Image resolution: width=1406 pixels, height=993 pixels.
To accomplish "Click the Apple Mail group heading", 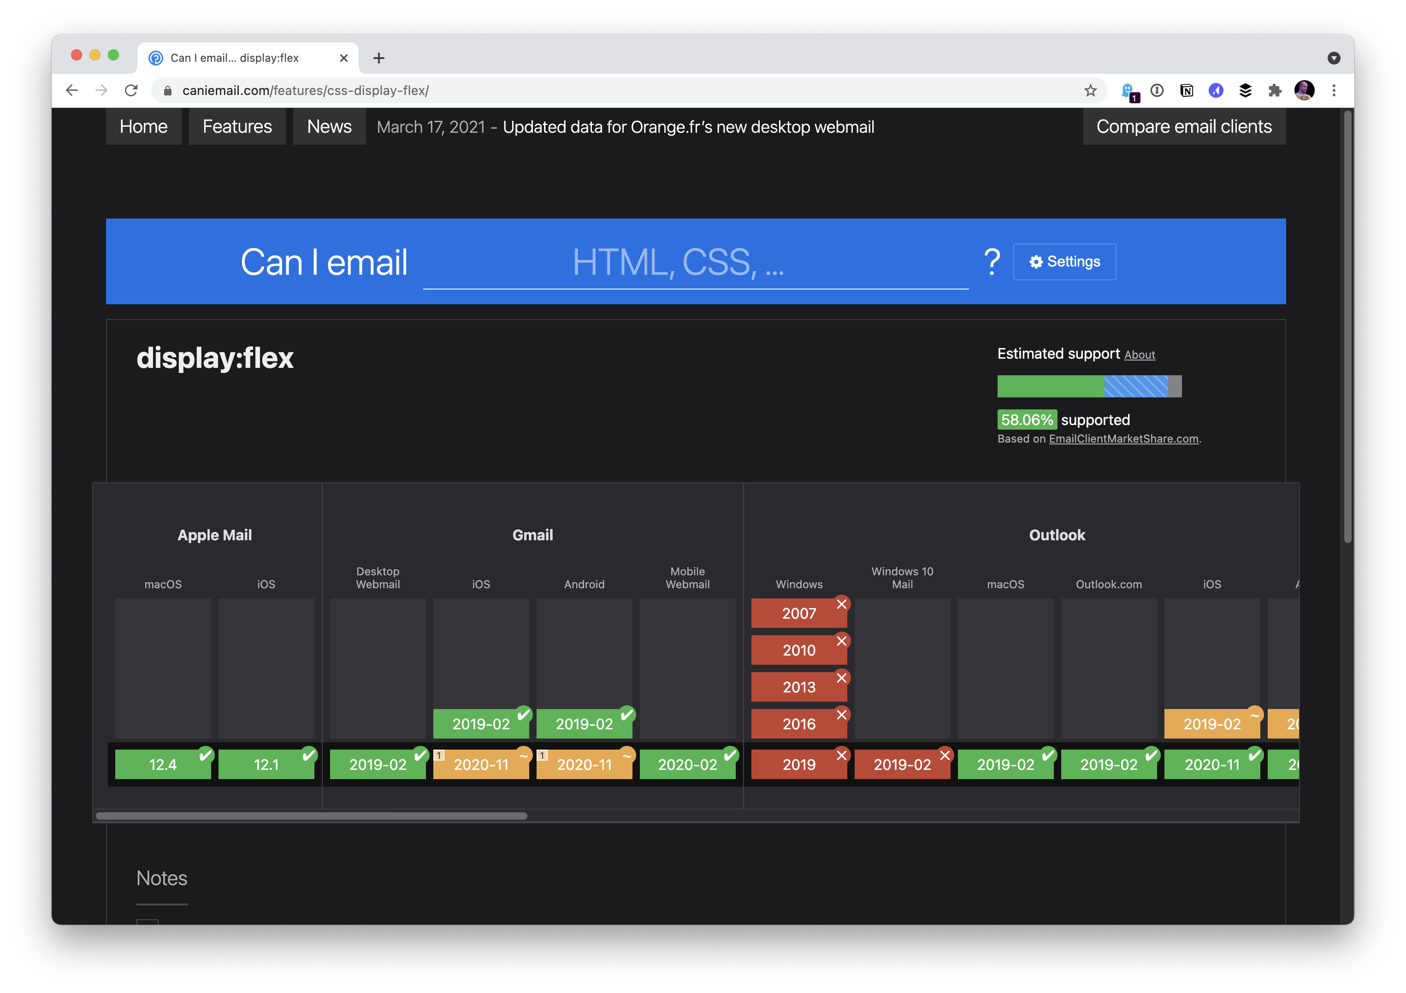I will 214,535.
